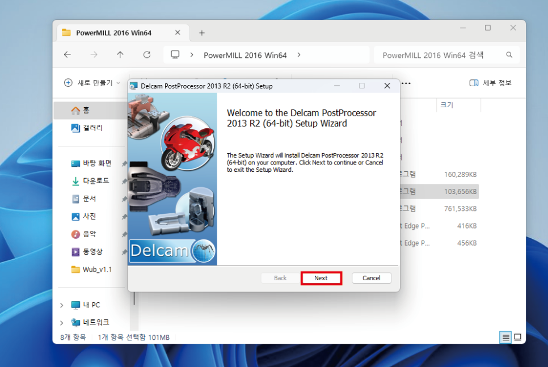Switch Explorer to large thumbnails view

coord(517,338)
